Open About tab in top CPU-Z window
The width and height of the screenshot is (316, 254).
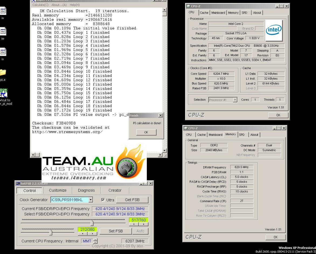click(257, 13)
